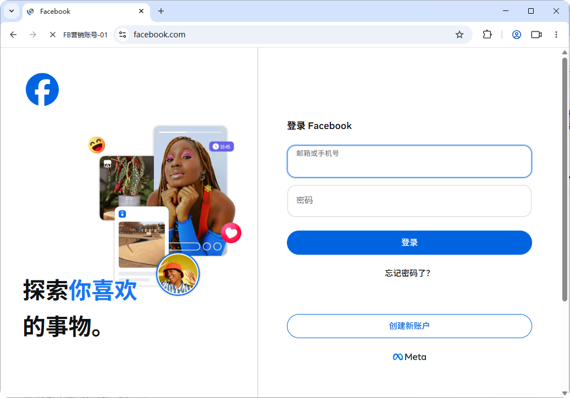
Task: Click the 你喜欢 blue headline text
Action: (103, 290)
